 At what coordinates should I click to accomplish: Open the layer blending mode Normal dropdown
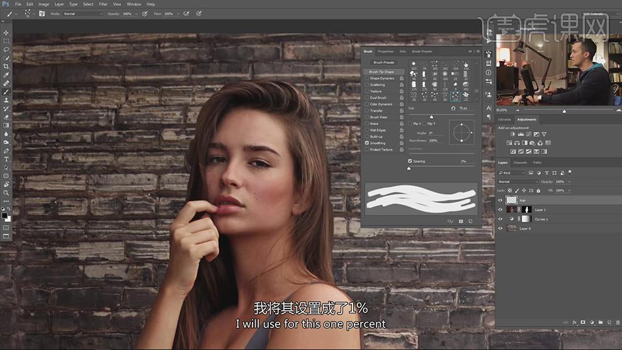tap(518, 182)
